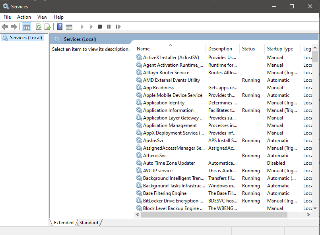Click vertical scrollbar down arrow

pyautogui.click(x=315, y=208)
